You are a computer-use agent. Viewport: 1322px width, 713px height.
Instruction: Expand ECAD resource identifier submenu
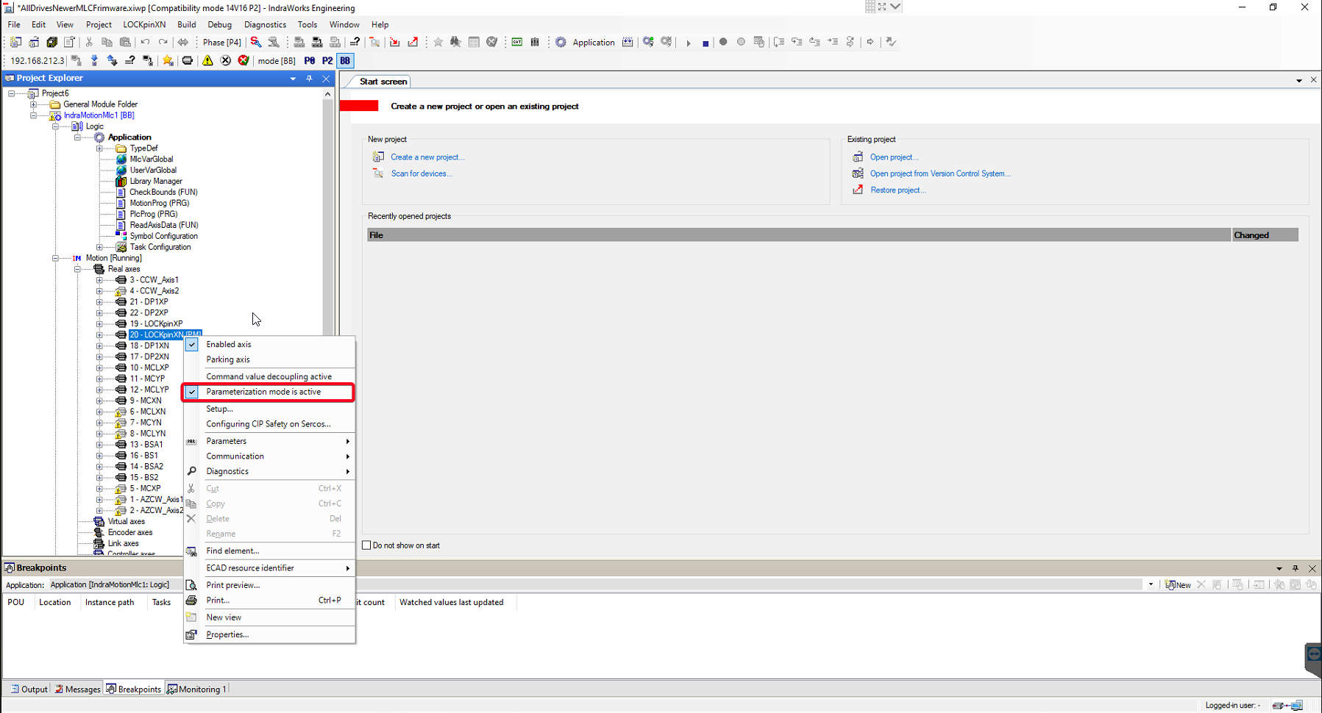(269, 568)
